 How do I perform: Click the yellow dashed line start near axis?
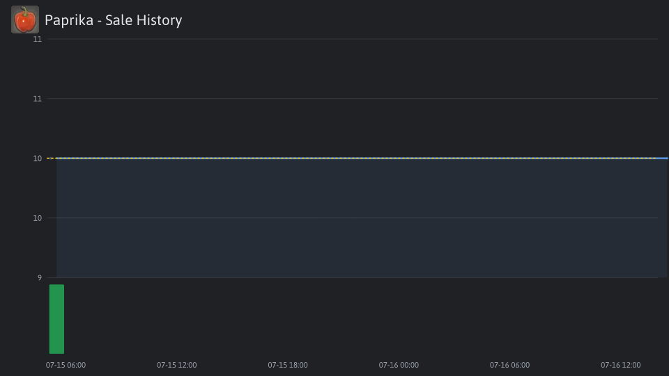[52, 158]
